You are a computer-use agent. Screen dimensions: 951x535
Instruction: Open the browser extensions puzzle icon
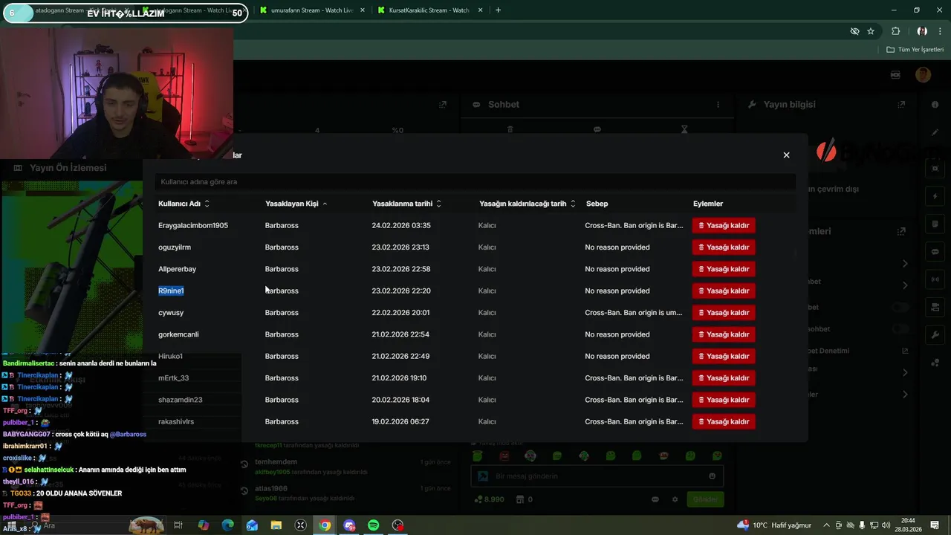895,31
